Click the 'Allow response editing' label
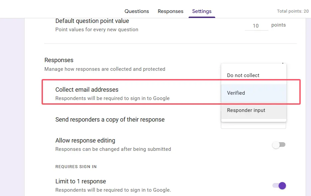 85,141
